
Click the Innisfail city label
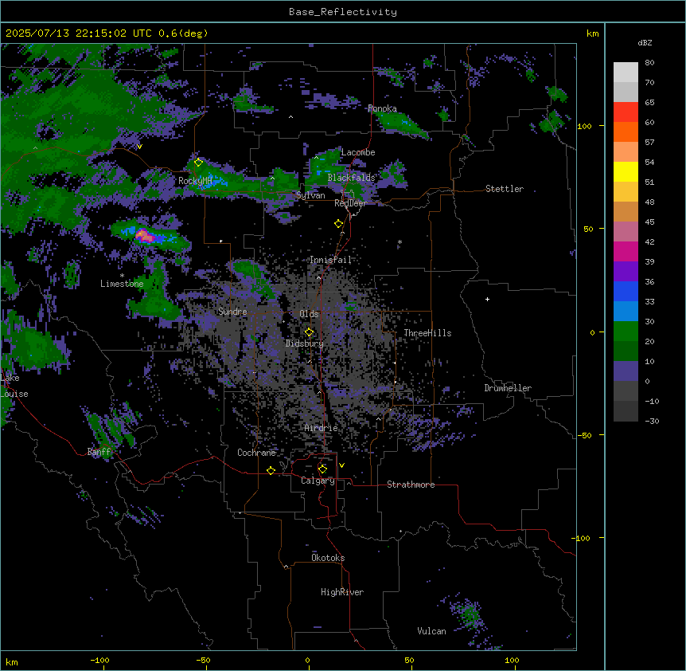[330, 260]
